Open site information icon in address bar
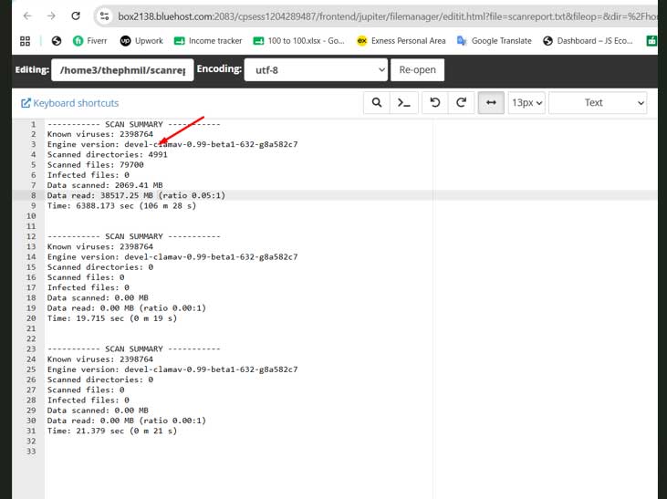This screenshot has width=667, height=499. (104, 16)
